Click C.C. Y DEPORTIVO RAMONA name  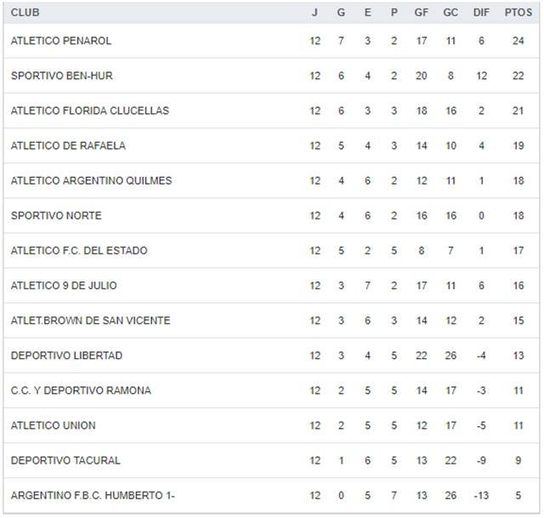[x=81, y=390]
